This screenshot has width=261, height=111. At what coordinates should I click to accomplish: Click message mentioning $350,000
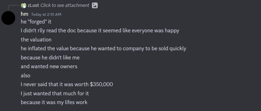point(67,84)
